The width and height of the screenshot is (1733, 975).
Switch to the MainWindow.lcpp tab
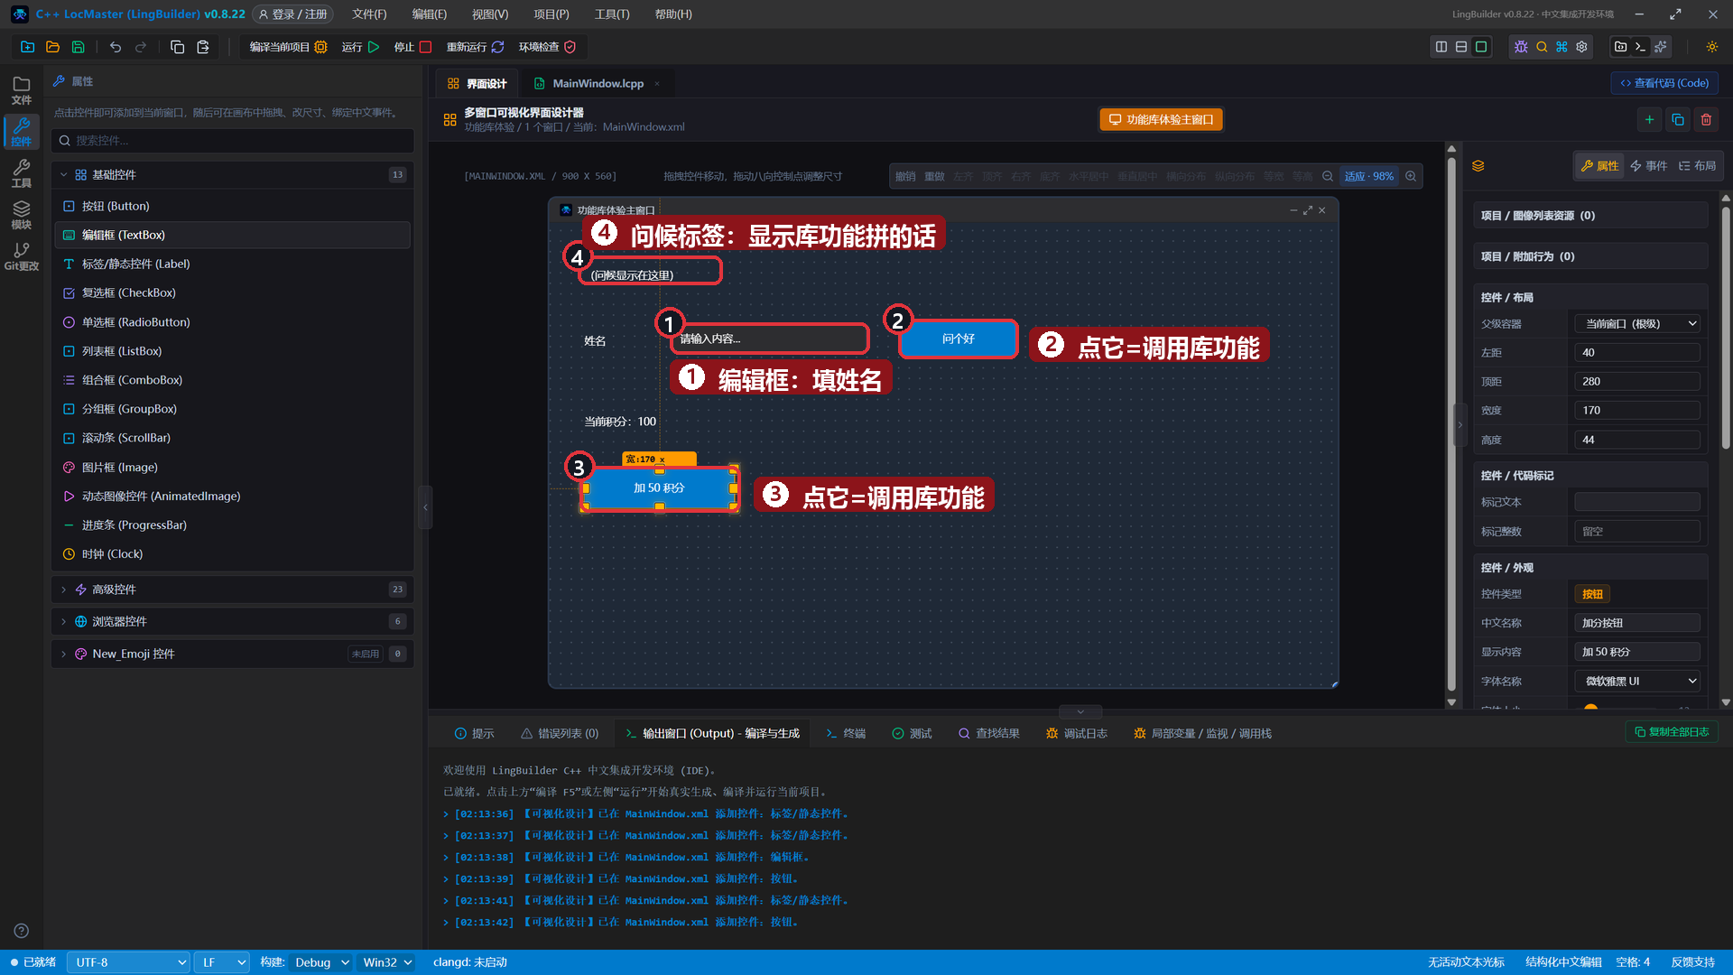598,83
